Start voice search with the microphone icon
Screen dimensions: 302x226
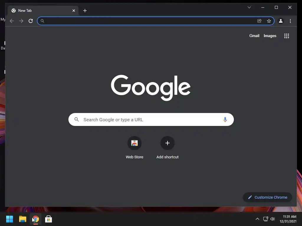pos(225,119)
